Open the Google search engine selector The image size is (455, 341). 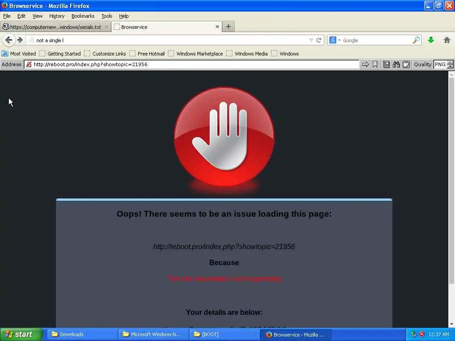pyautogui.click(x=335, y=40)
